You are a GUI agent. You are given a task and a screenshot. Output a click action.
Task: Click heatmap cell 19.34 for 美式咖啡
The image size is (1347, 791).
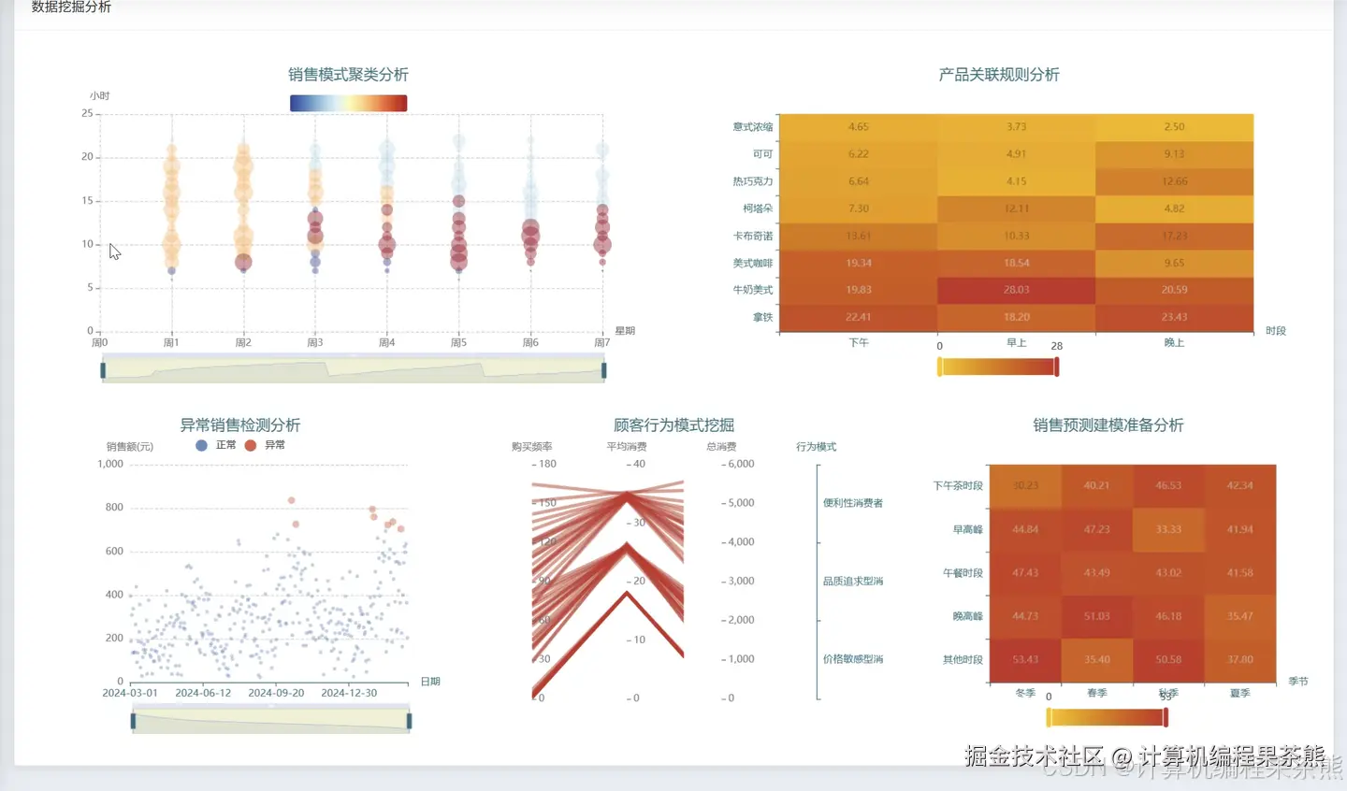[x=859, y=263]
